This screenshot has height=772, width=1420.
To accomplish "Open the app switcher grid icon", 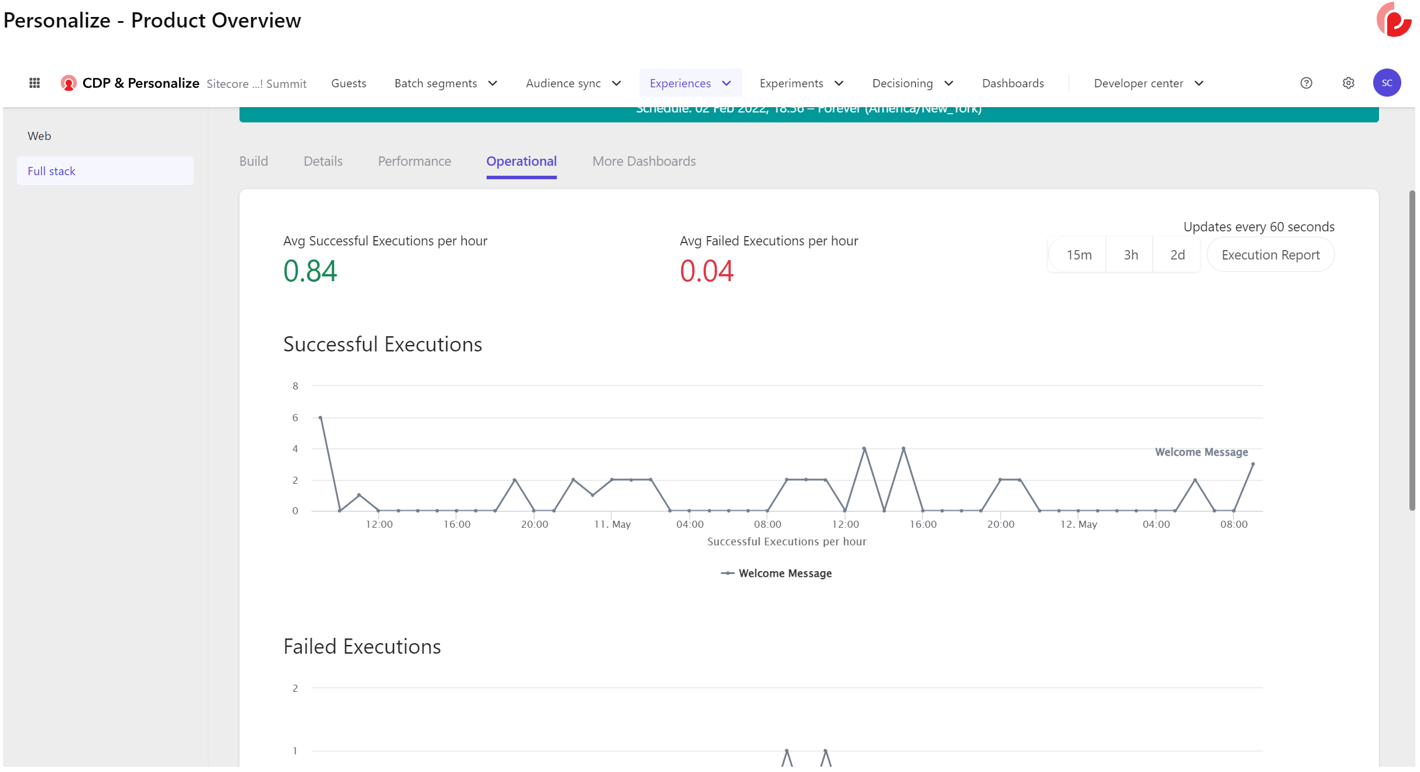I will 35,83.
